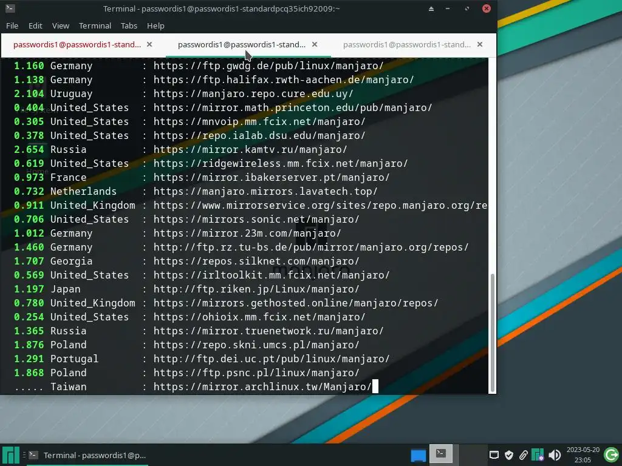
Task: Click the Terminal taskbar window button
Action: (x=87, y=455)
